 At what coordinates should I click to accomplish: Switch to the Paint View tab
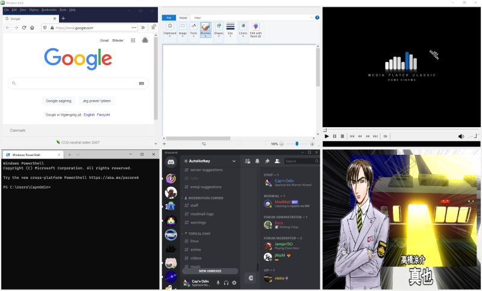pyautogui.click(x=198, y=18)
